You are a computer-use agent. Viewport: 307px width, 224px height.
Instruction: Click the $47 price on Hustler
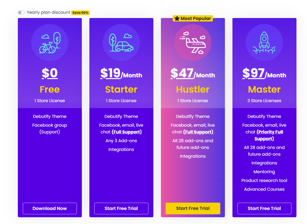point(182,73)
